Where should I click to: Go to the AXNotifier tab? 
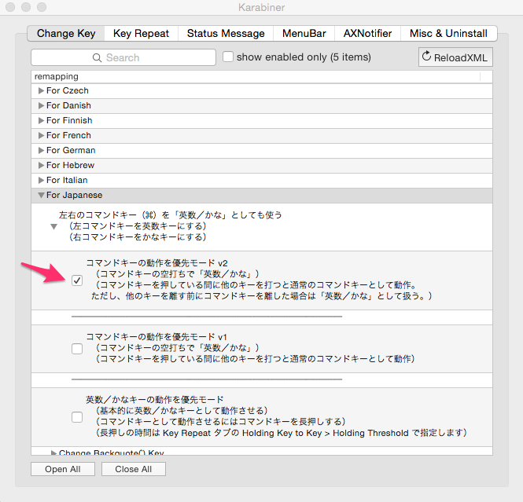367,33
